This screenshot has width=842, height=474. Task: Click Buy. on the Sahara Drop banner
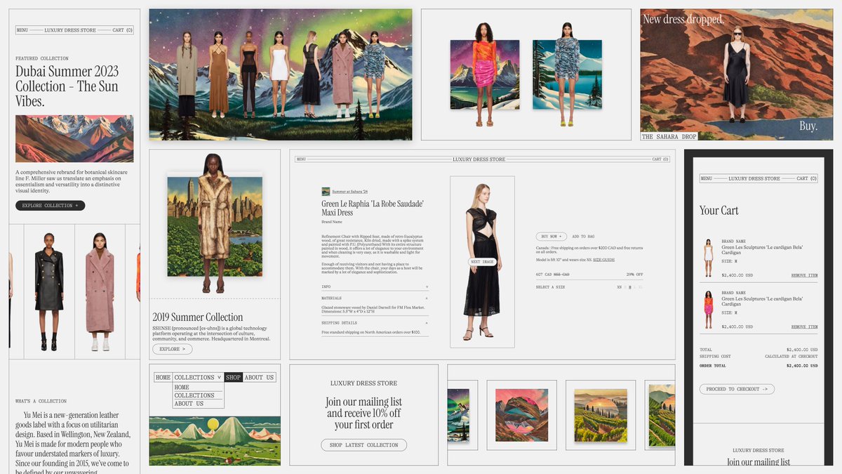[808, 126]
